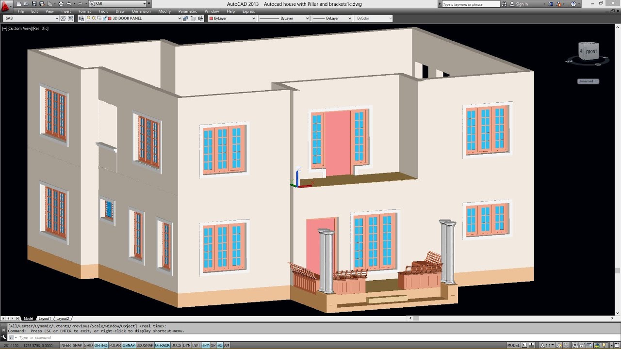Open the Express menu

point(248,11)
